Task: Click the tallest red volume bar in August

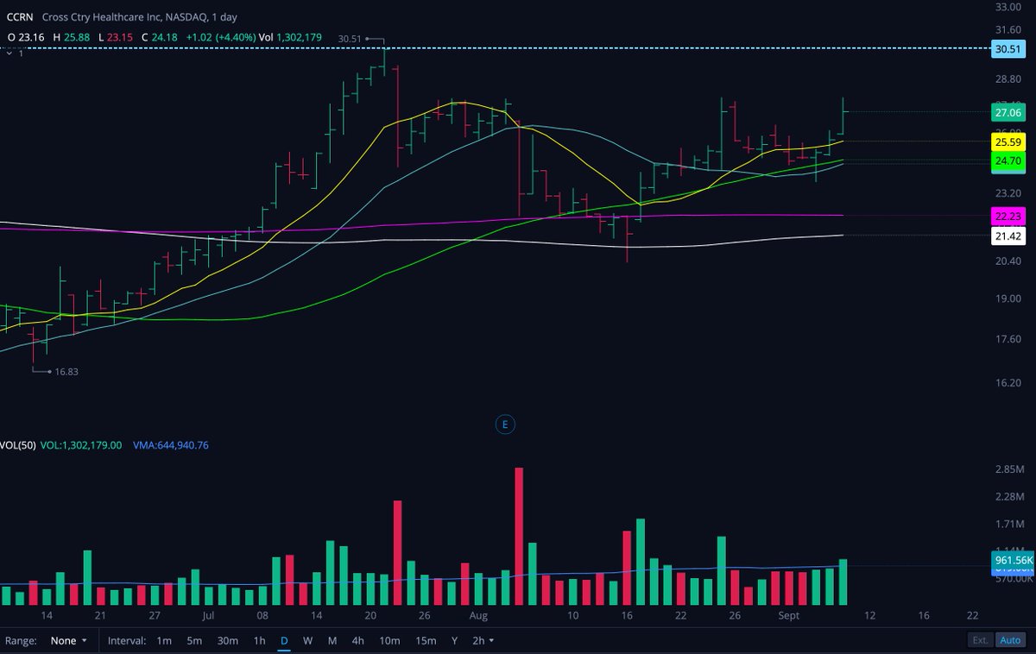Action: click(519, 537)
